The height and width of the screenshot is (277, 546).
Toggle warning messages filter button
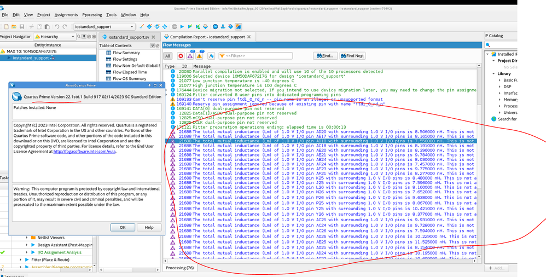coord(200,56)
